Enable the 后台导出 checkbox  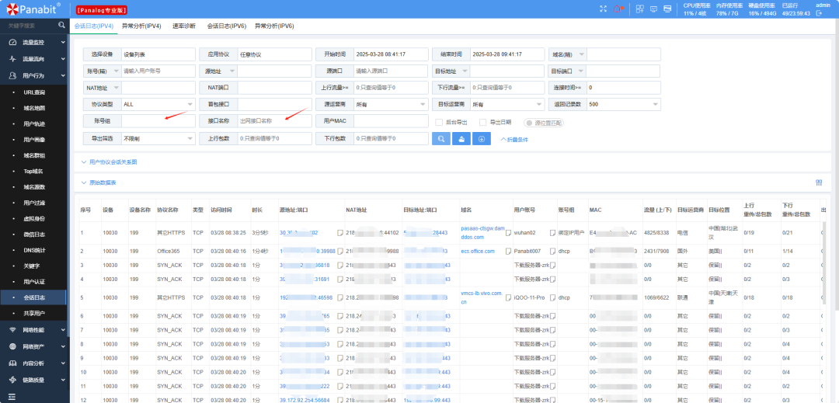(439, 123)
